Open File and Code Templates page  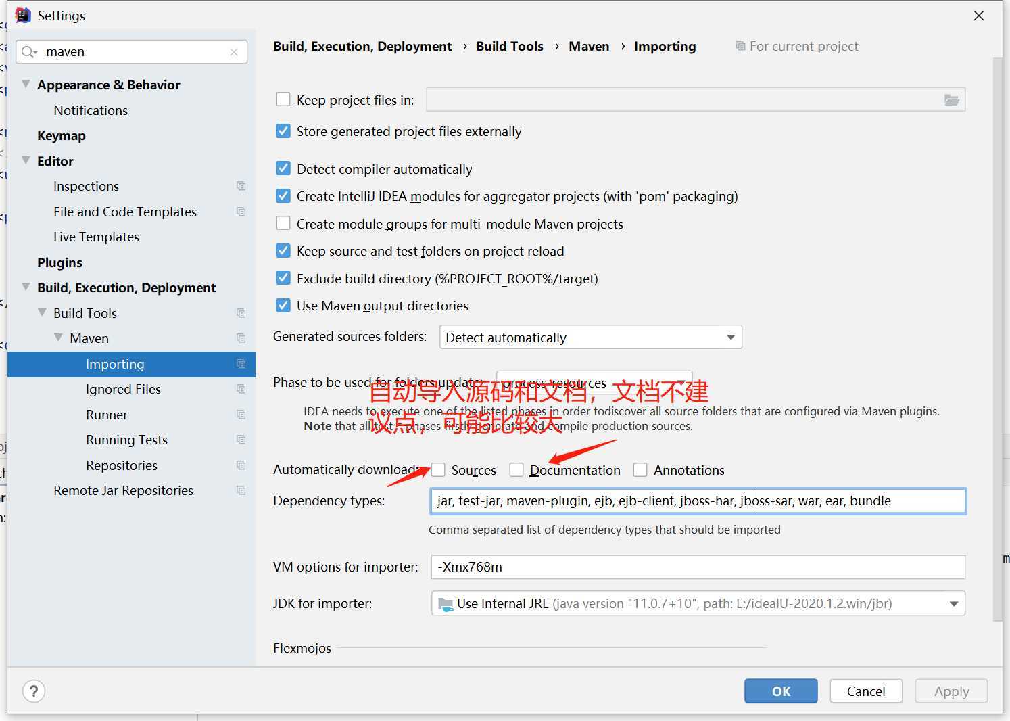click(125, 212)
